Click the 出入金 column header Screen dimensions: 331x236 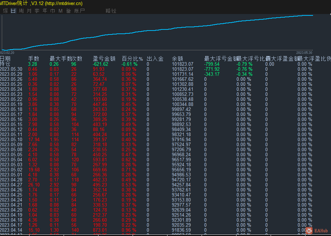coord(155,59)
